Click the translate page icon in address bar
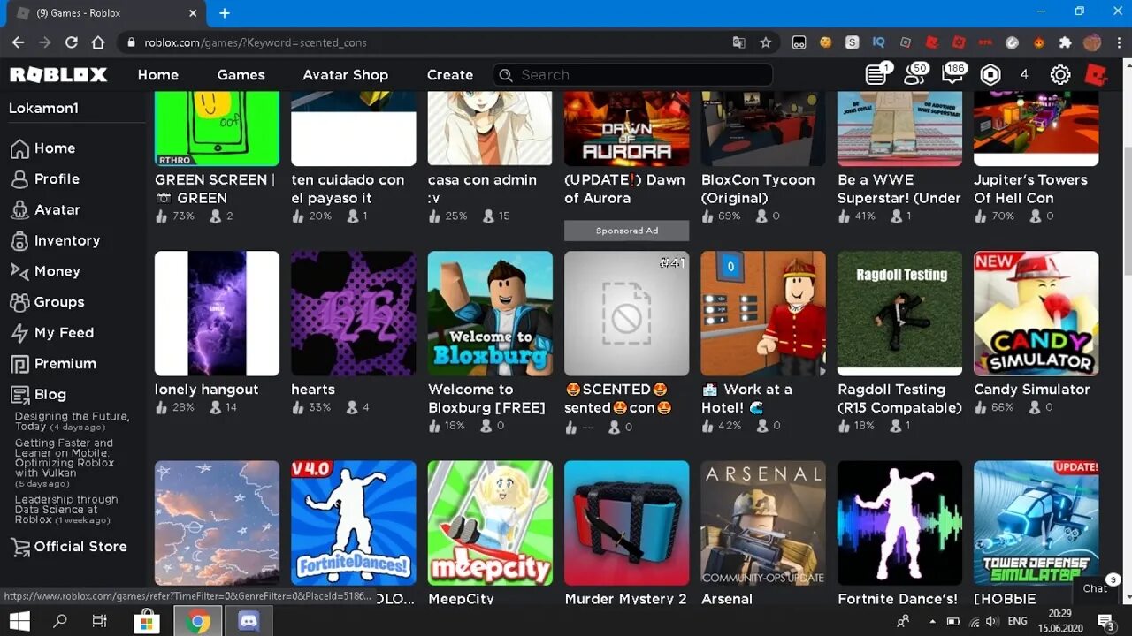 739,42
